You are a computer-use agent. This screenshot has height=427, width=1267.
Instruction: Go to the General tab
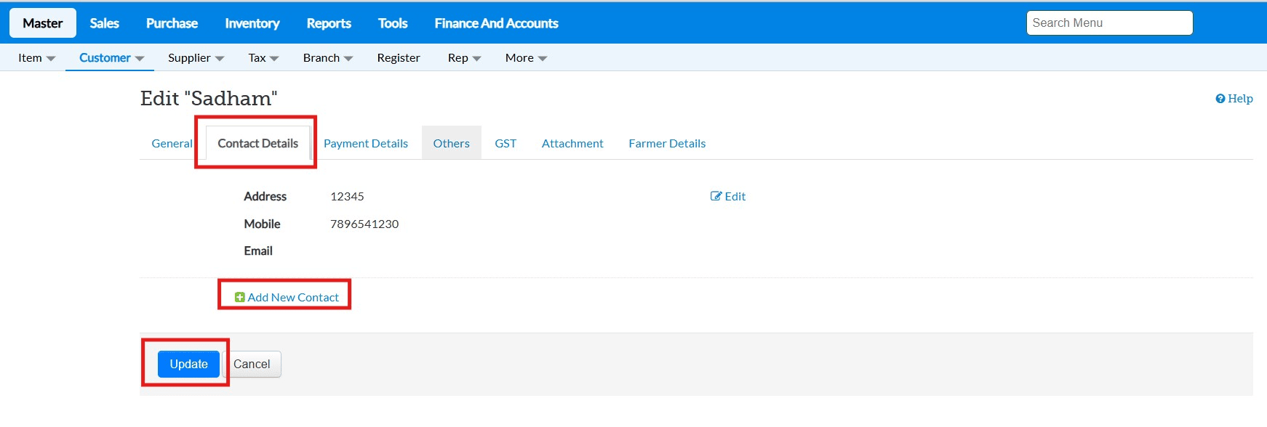pyautogui.click(x=172, y=144)
